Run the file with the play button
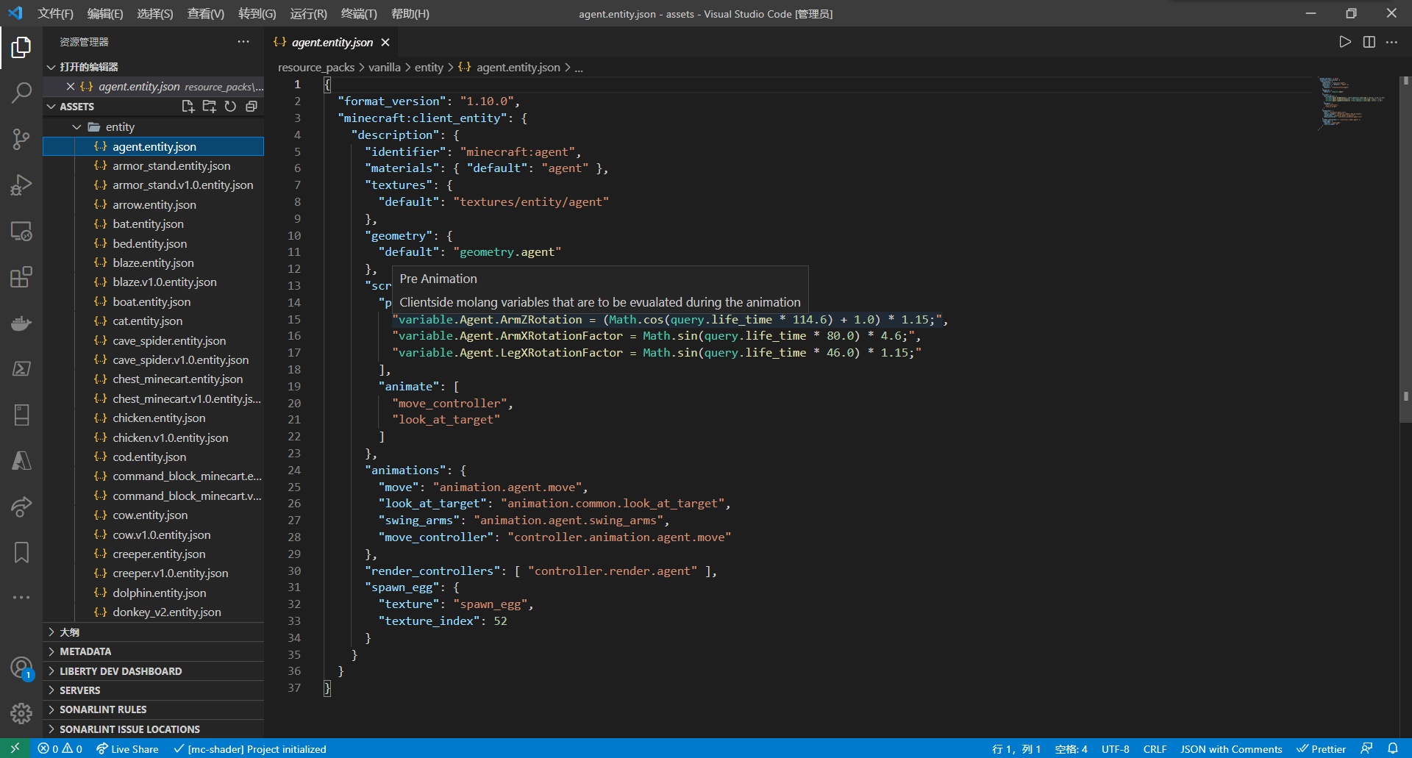This screenshot has width=1412, height=758. pyautogui.click(x=1345, y=42)
